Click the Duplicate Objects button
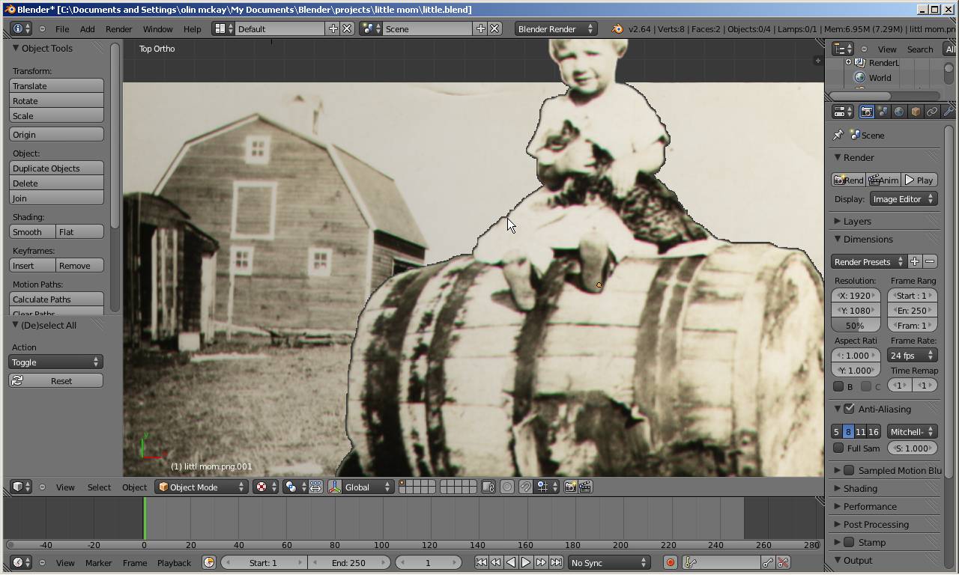Image resolution: width=959 pixels, height=575 pixels. 56,168
